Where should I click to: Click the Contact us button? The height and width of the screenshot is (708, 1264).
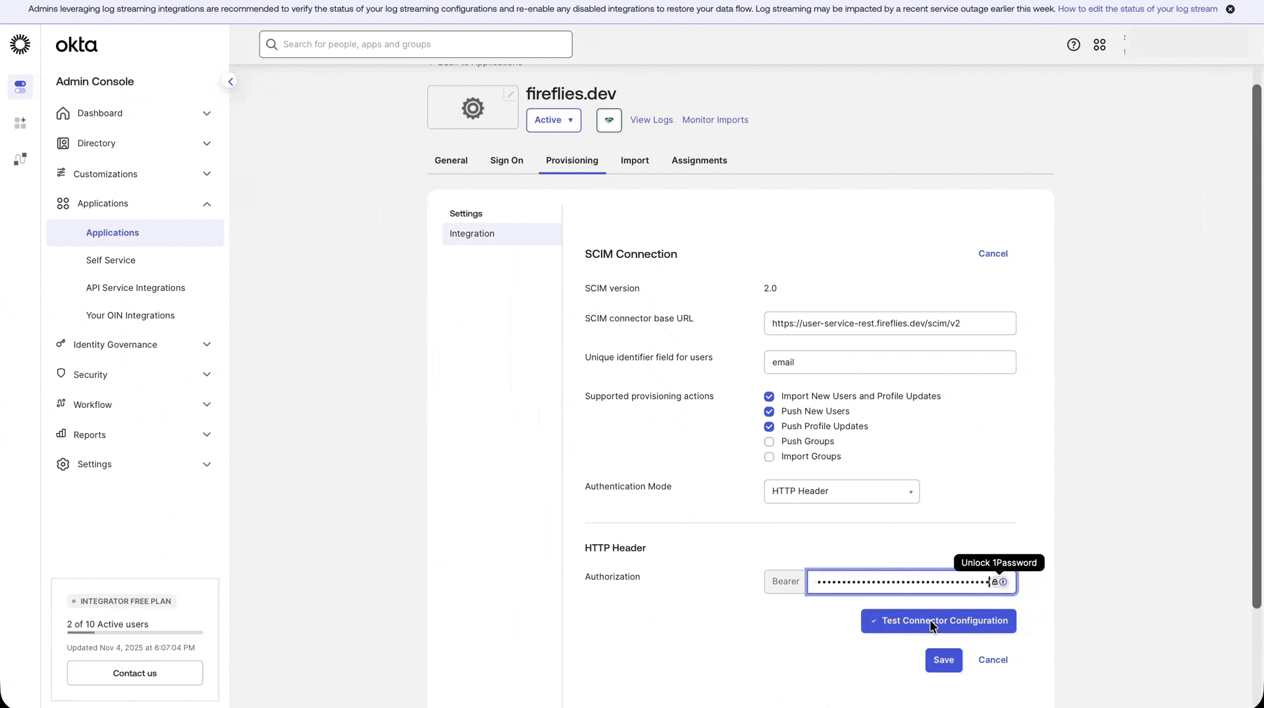tap(135, 673)
